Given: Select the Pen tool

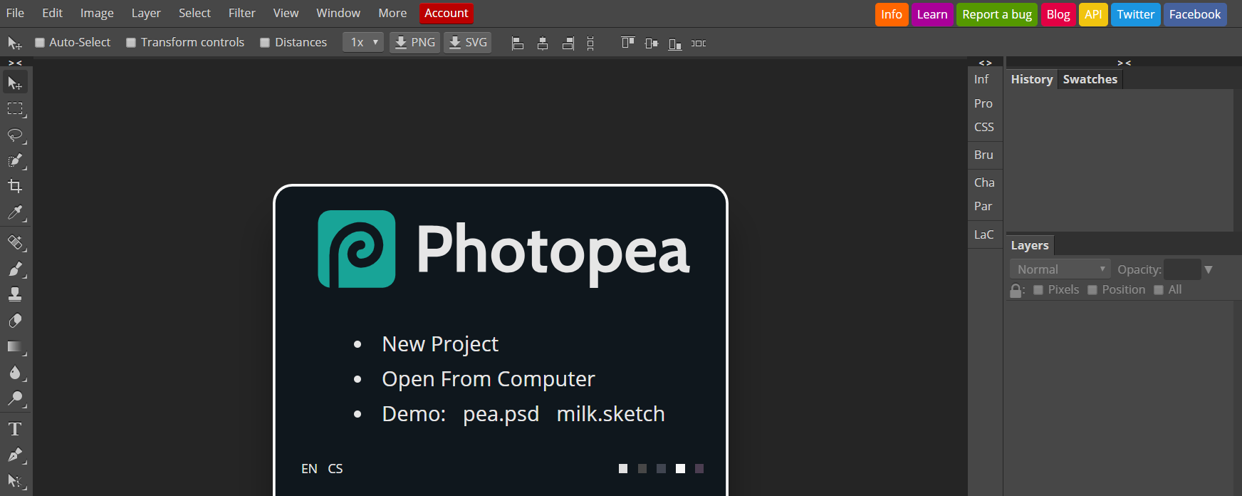Looking at the screenshot, I should coord(15,455).
